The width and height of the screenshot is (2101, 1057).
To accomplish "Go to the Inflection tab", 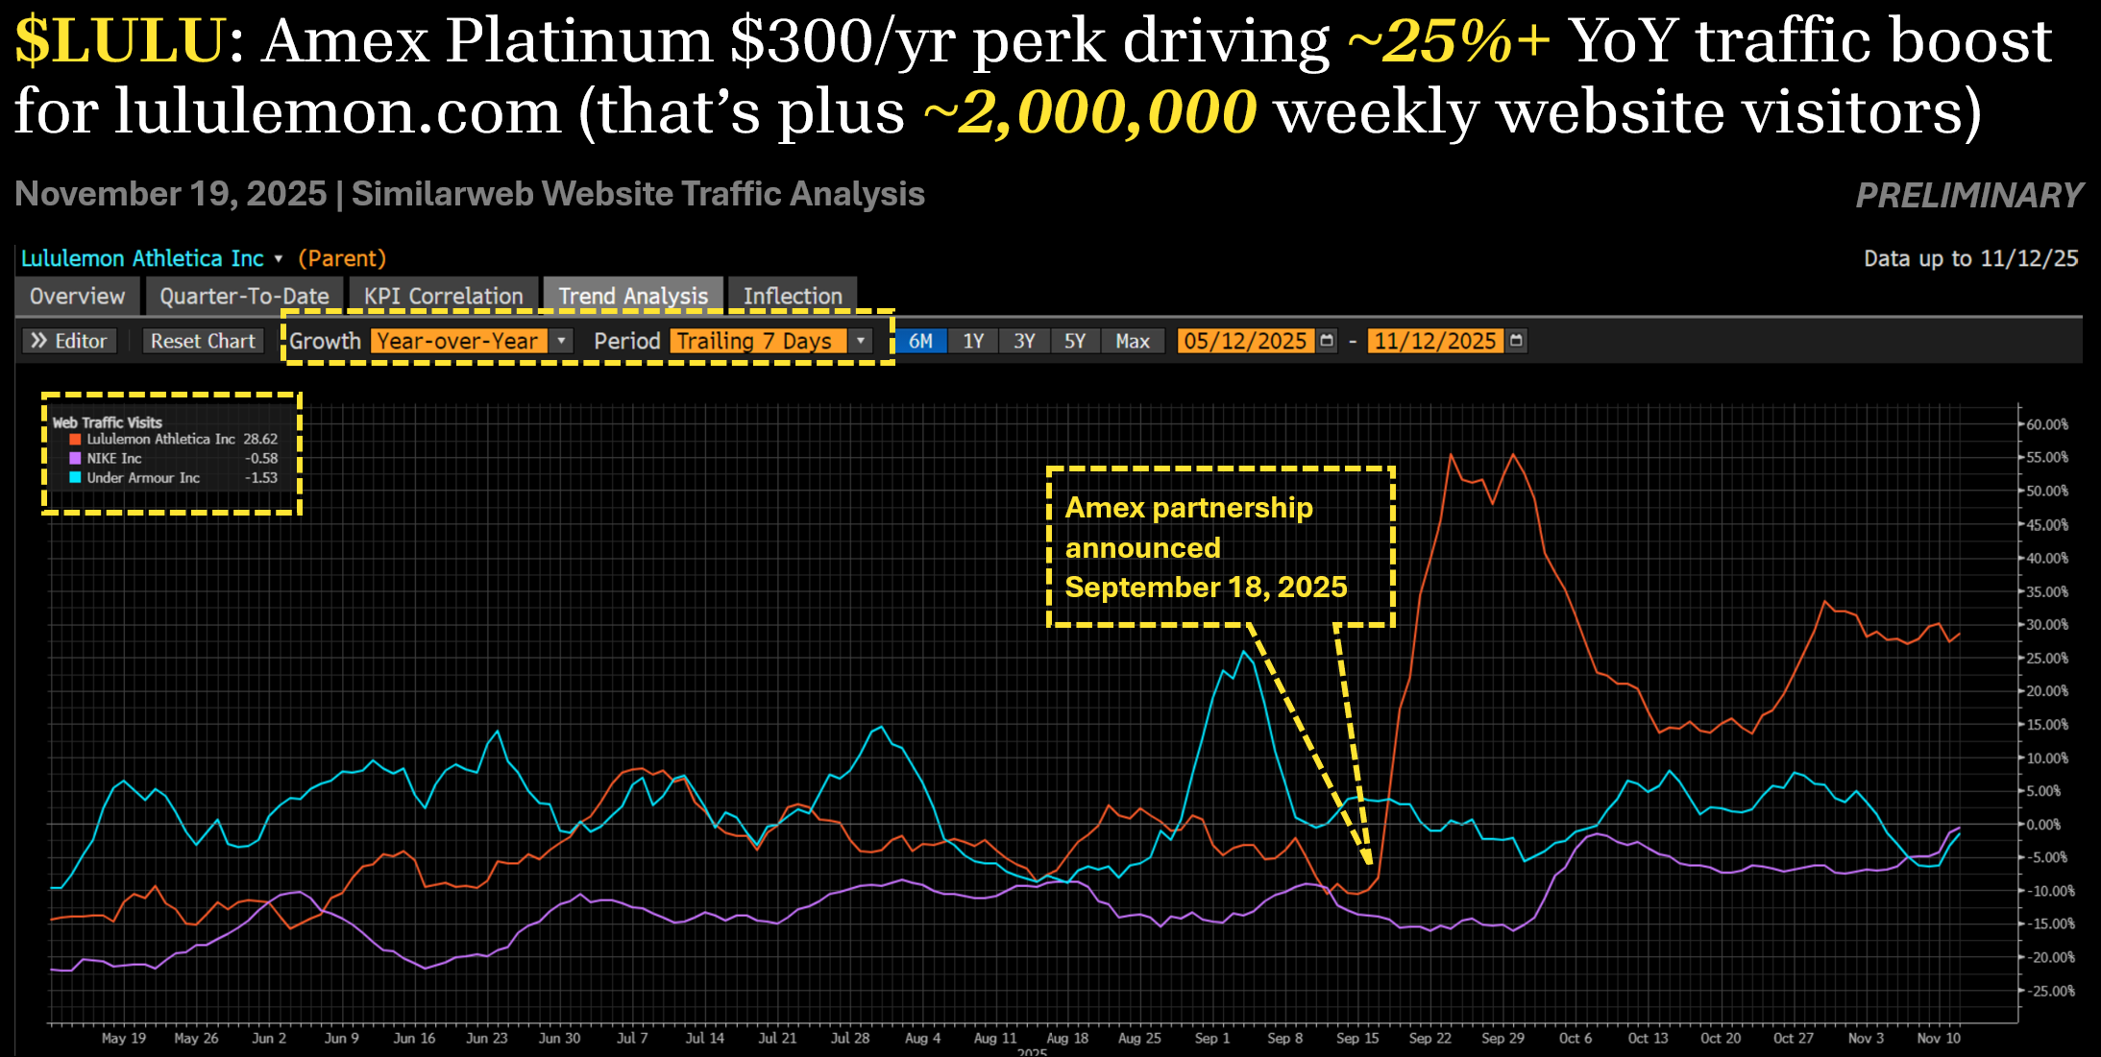I will 792,296.
